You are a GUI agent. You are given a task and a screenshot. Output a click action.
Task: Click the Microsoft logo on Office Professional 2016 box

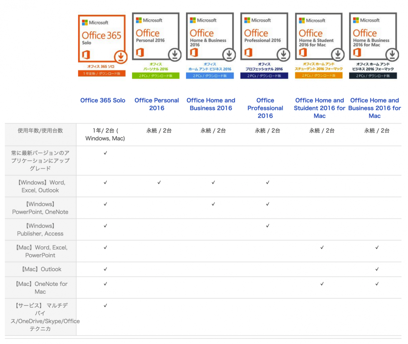tap(247, 20)
